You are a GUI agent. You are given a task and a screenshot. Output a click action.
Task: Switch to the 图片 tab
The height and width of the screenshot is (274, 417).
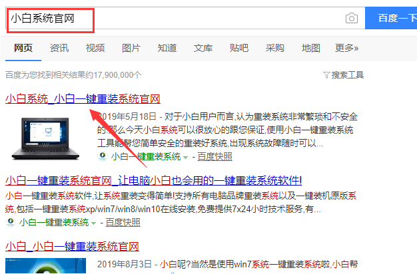[x=131, y=48]
